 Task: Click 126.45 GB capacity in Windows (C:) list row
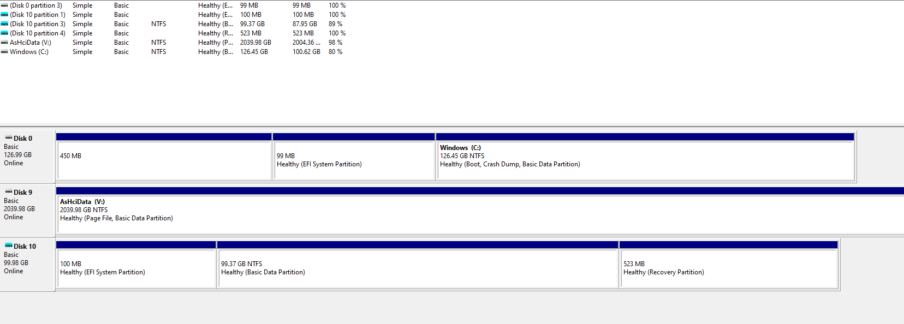(x=254, y=52)
